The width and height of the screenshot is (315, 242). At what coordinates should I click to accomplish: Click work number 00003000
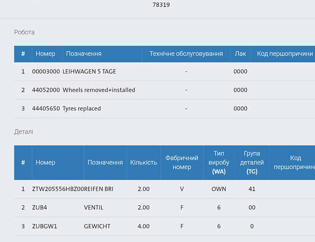pyautogui.click(x=46, y=72)
